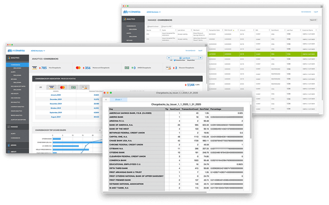This screenshot has height=205, width=329.
Task: Switch to the Discover icon tab
Action: pyautogui.click(x=84, y=87)
